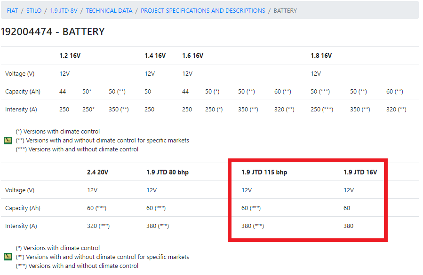Select Capacity (Ah) label in the 2.4 20V table

23,208
